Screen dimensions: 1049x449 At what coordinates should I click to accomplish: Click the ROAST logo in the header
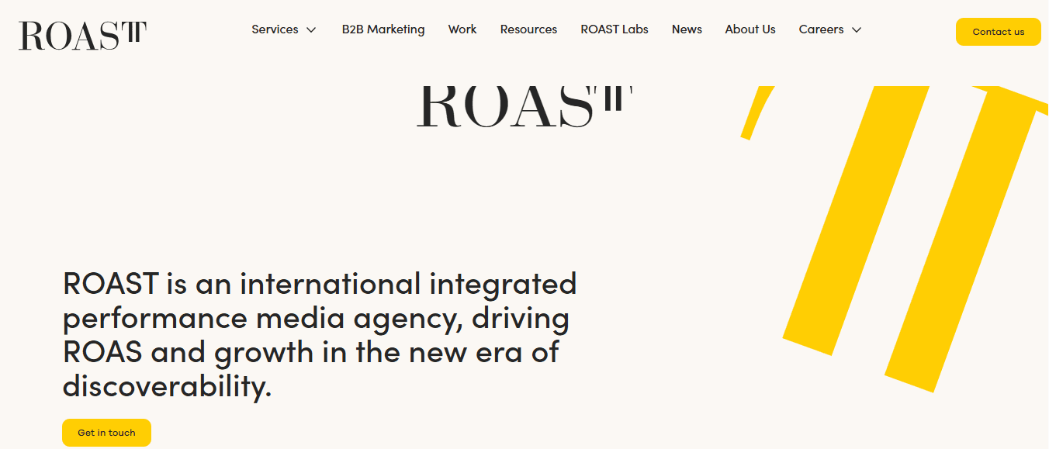(x=81, y=35)
